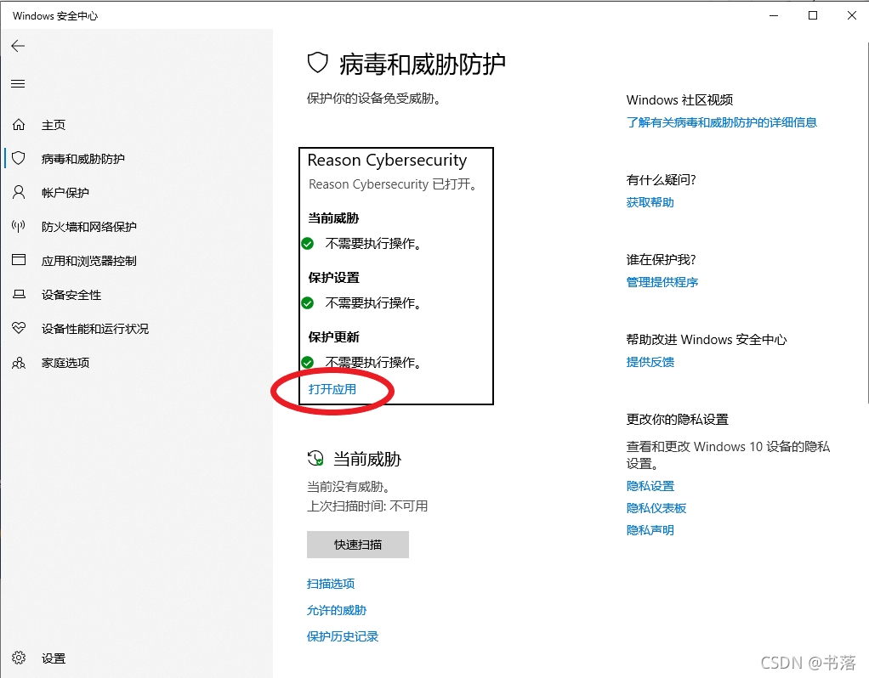
Task: Go back with the arrow icon
Action: pos(18,46)
